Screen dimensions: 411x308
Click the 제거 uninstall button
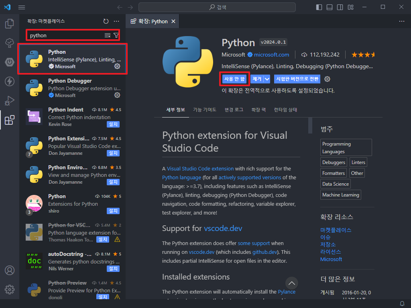pyautogui.click(x=257, y=79)
